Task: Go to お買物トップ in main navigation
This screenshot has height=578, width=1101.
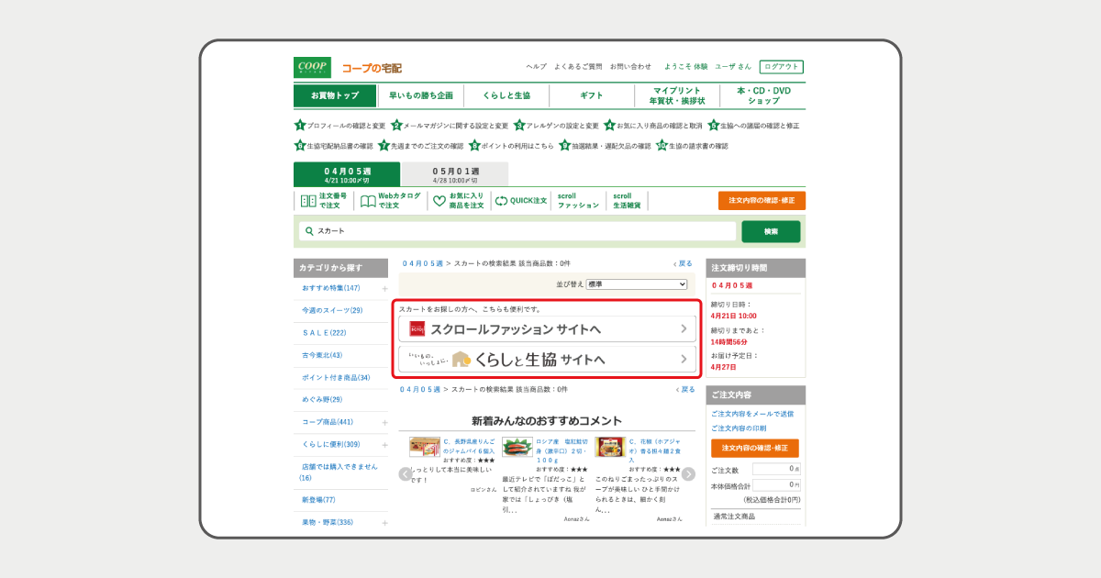Action: point(335,95)
